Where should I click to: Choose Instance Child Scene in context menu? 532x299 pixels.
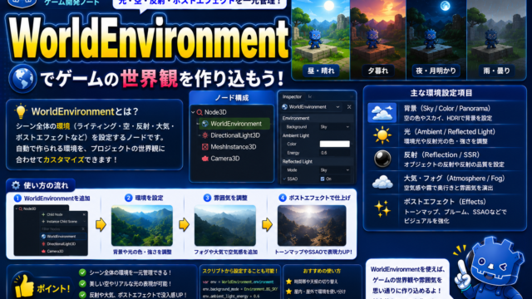pos(62,222)
